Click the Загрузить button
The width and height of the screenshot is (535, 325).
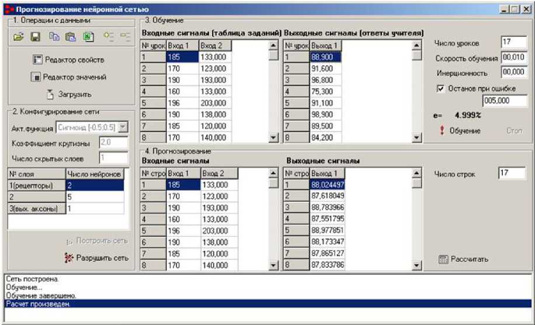69,94
